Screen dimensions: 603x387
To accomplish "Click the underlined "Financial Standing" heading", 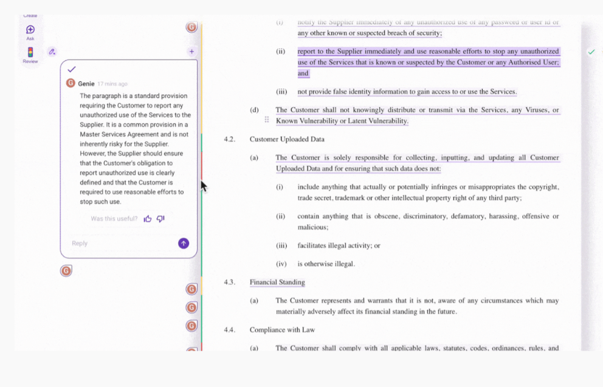I will 277,282.
